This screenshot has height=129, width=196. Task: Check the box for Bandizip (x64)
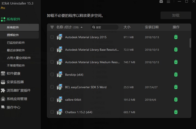click(x=52, y=74)
